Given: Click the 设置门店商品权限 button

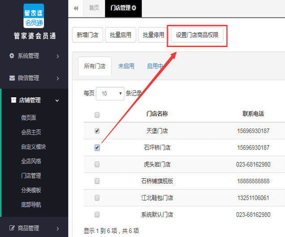Looking at the screenshot, I should (x=197, y=35).
